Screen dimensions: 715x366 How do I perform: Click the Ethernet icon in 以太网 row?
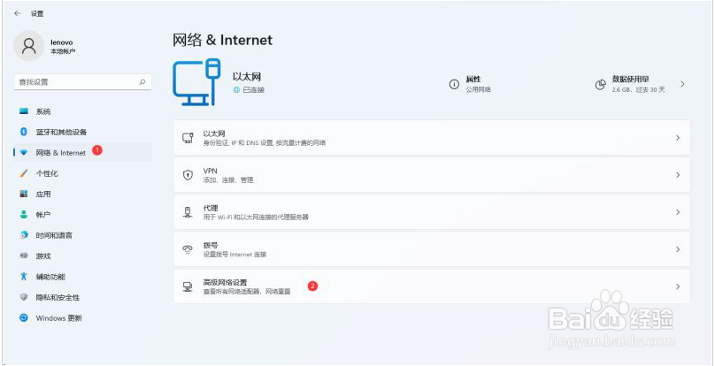coord(188,138)
